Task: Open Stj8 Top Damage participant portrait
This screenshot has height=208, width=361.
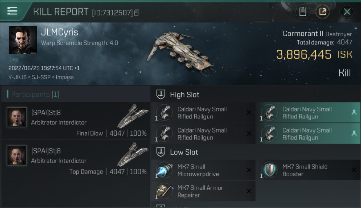Action: click(x=17, y=156)
